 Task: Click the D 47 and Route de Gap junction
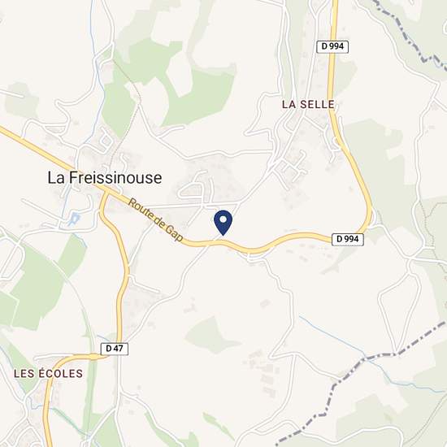click(106, 193)
